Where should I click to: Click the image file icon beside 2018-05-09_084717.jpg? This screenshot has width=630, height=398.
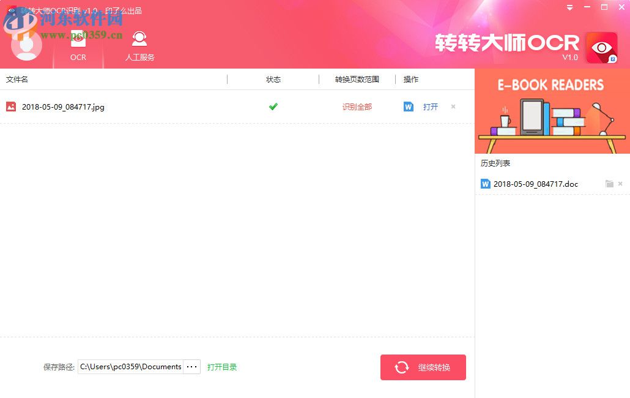coord(11,107)
